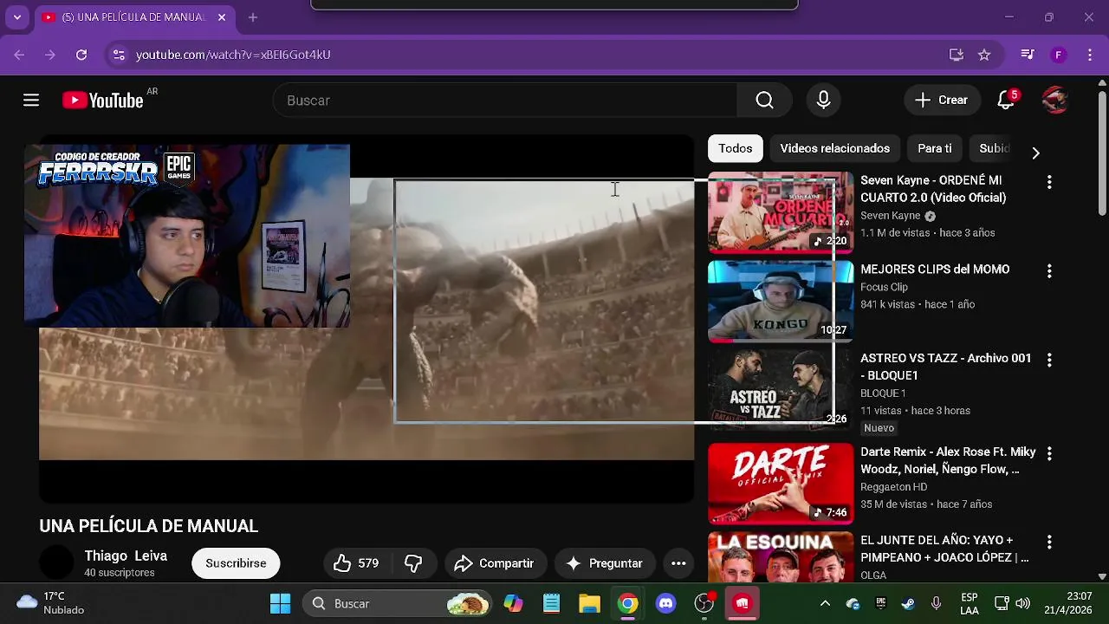This screenshot has height=624, width=1109.
Task: Open Windows Start menu
Action: 280,603
